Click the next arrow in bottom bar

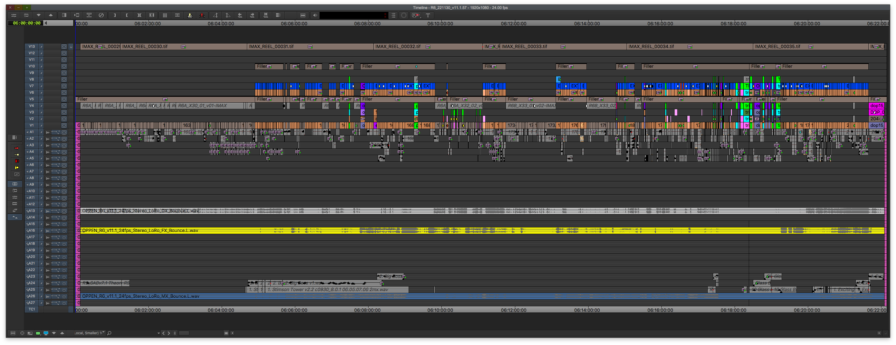(x=169, y=334)
